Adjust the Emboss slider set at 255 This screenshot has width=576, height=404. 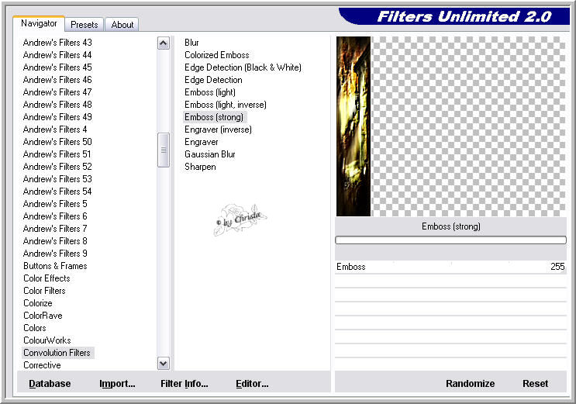tap(450, 267)
